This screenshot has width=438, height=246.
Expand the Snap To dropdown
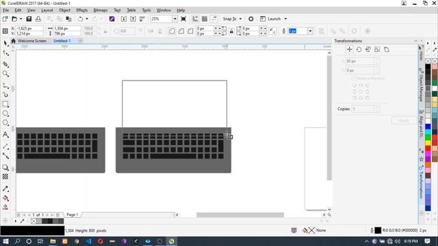(240, 18)
